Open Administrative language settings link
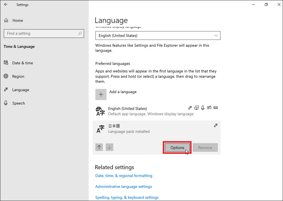This screenshot has width=283, height=201. pos(123,186)
